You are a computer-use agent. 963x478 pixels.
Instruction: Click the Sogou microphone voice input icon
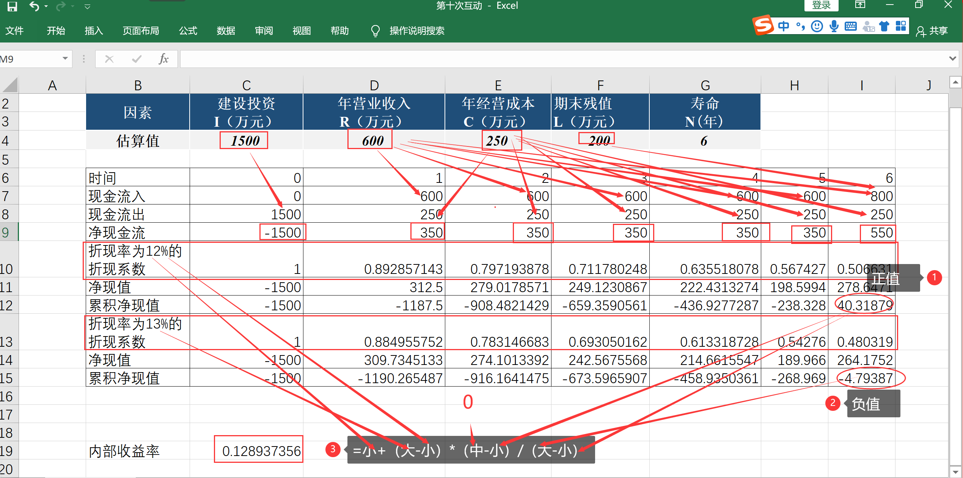(x=834, y=26)
